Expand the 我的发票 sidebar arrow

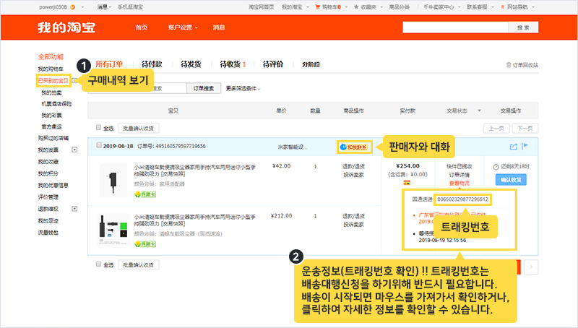pos(74,150)
